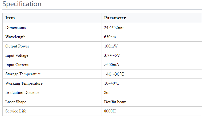
Task: Click the >500mA current value
Action: pyautogui.click(x=112, y=65)
